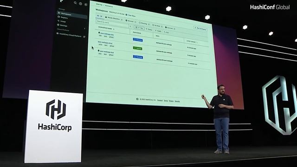Click latest change time in aws-webapp-prod row
The height and width of the screenshot is (167, 297).
pyautogui.click(x=192, y=56)
